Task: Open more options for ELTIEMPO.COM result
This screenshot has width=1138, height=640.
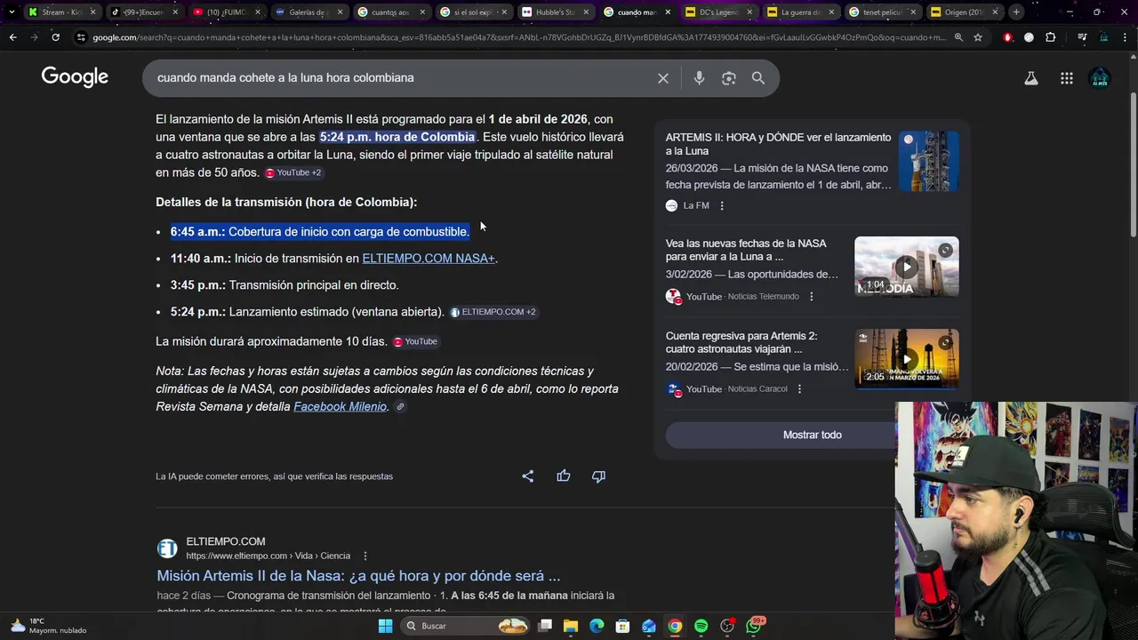Action: tap(365, 556)
